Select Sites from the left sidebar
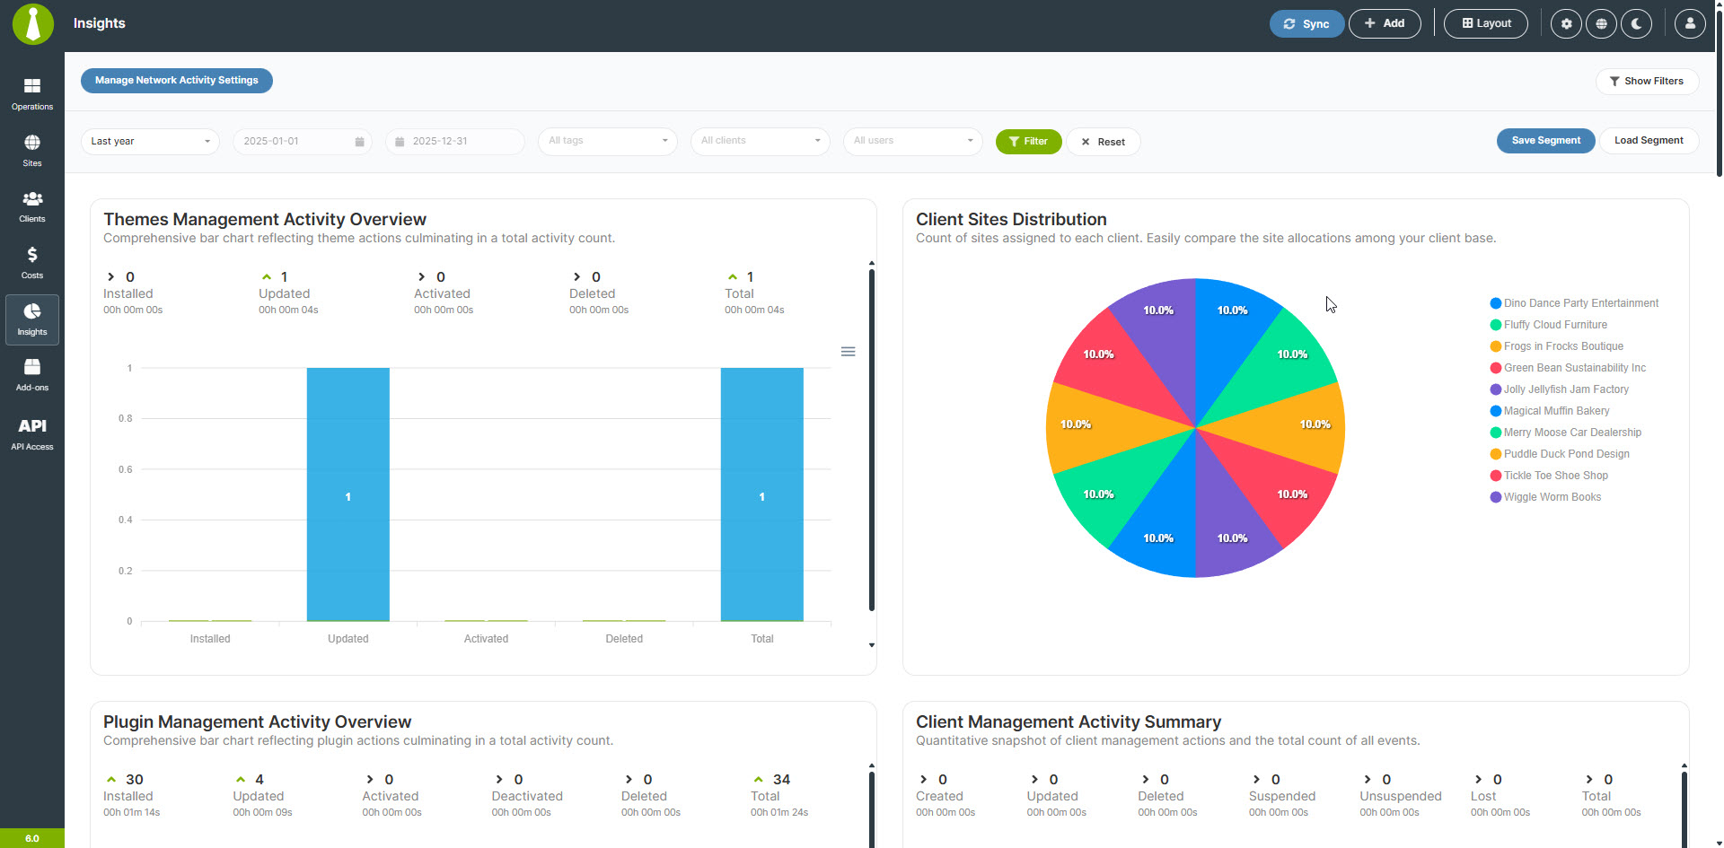 coord(31,149)
